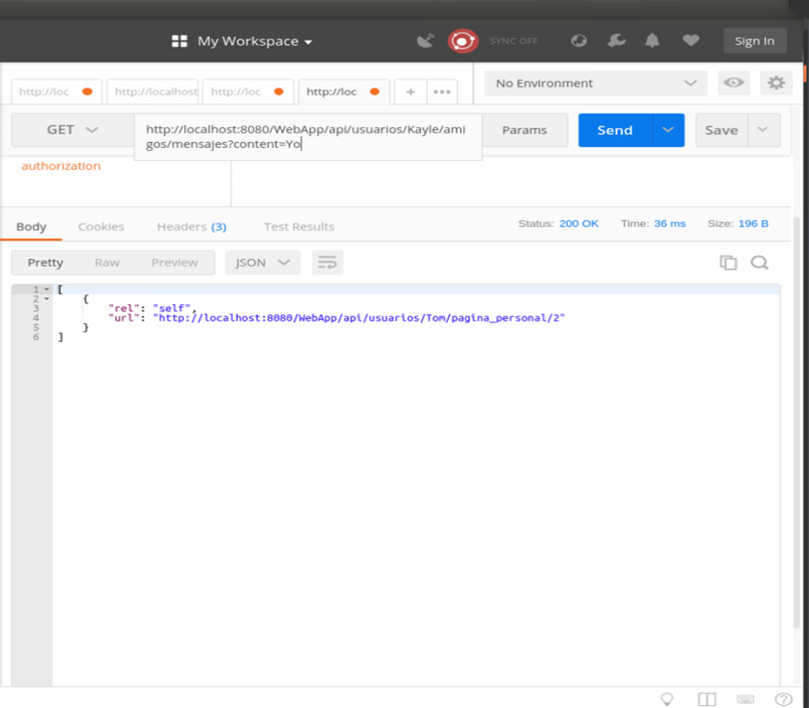Open the wrench settings icon
Image resolution: width=809 pixels, height=708 pixels.
[x=616, y=41]
